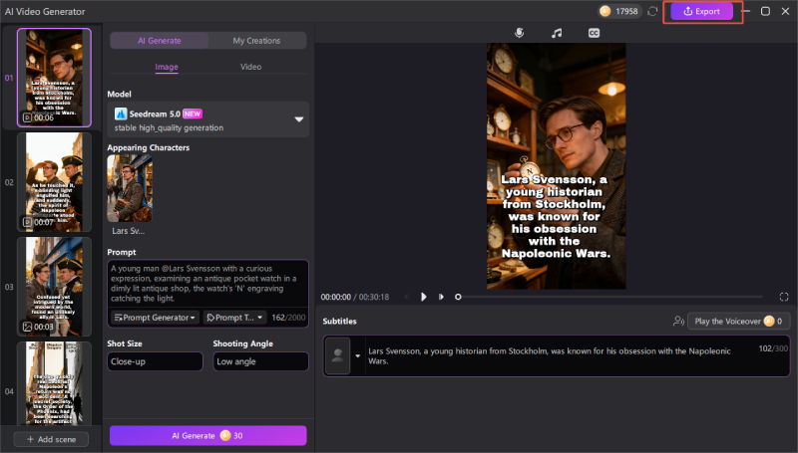Select the Video sub-tab

(251, 67)
